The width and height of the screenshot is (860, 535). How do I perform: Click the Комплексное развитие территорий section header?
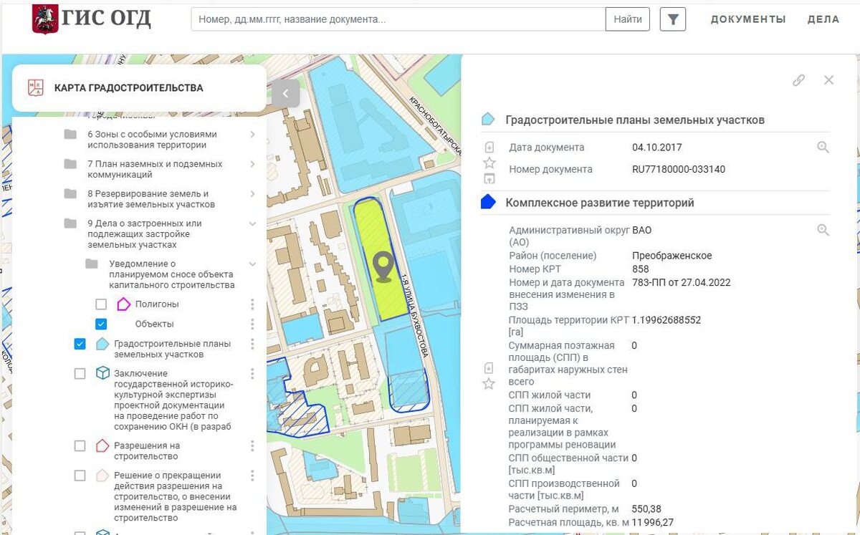coord(600,203)
